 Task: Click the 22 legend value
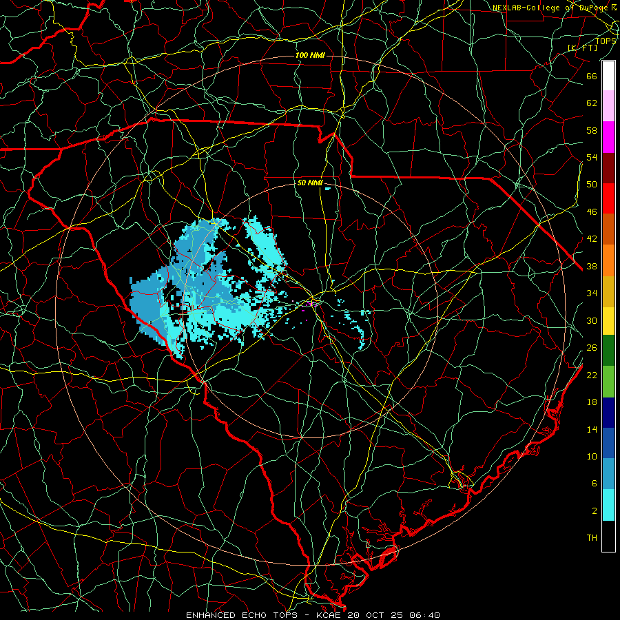pos(592,375)
